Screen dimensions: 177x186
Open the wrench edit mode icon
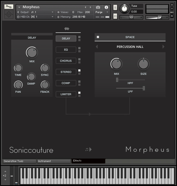(x=9, y=7)
